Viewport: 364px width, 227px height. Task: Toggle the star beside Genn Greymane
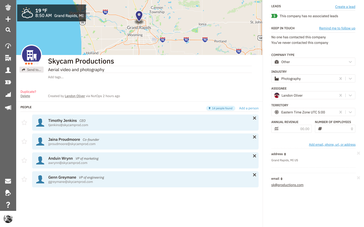(24, 179)
